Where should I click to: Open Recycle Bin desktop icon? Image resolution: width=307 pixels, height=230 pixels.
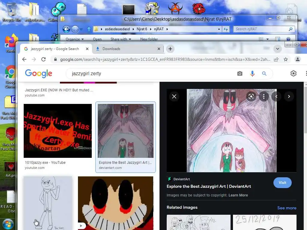pyautogui.click(x=12, y=12)
